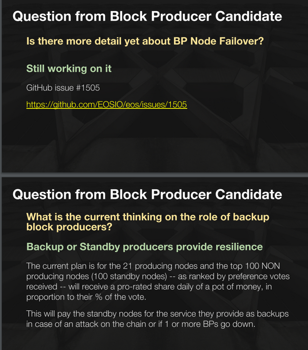308x350 pixels.
Task: Click the title of the backup block producers slide
Action: point(147,194)
